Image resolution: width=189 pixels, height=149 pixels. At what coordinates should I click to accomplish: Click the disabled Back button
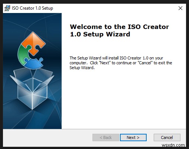tap(106, 137)
